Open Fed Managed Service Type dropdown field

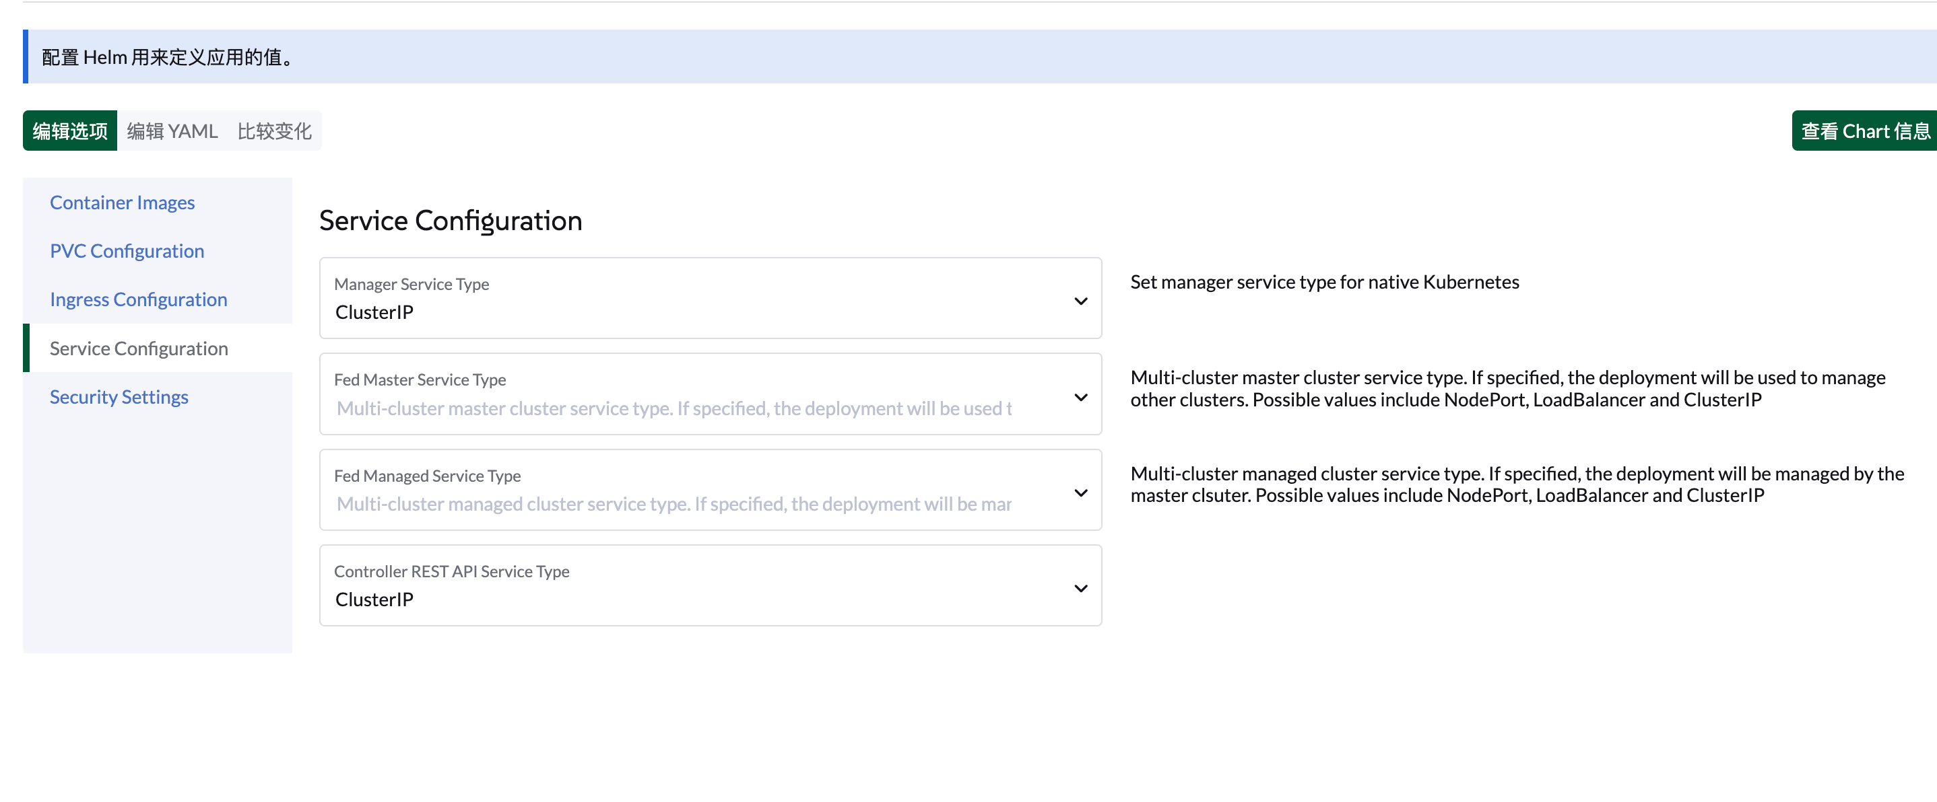click(x=677, y=490)
